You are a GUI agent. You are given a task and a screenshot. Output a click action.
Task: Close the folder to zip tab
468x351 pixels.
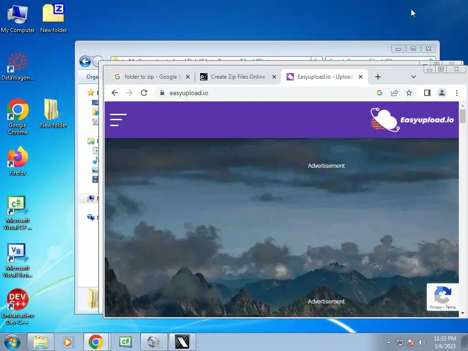188,77
